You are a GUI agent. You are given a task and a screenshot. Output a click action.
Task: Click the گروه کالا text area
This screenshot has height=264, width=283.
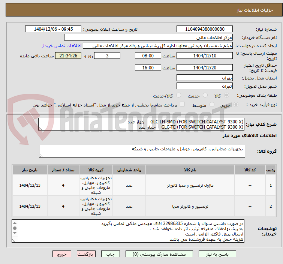click(142, 151)
